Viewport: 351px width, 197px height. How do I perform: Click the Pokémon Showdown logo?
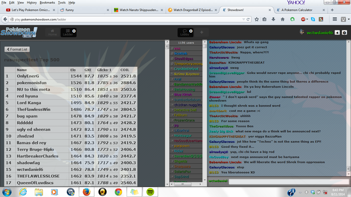coord(19,32)
